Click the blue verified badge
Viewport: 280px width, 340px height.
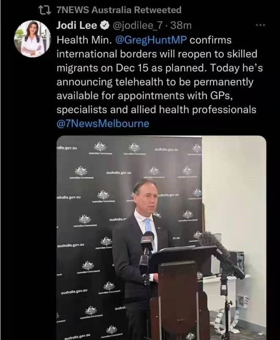tap(105, 25)
